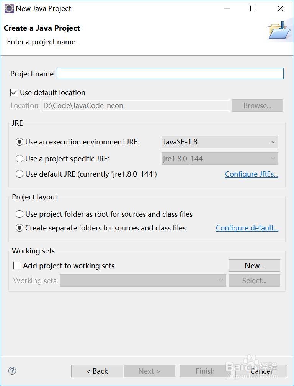Enable Add project to working sets

coord(17,266)
